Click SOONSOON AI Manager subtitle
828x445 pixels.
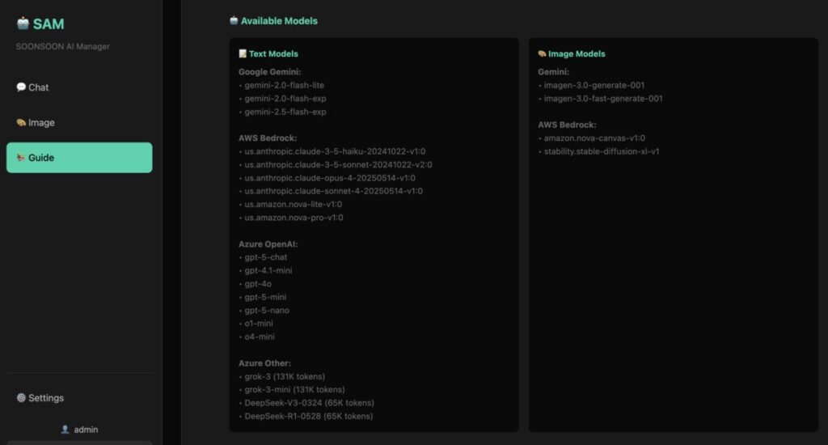coord(63,46)
